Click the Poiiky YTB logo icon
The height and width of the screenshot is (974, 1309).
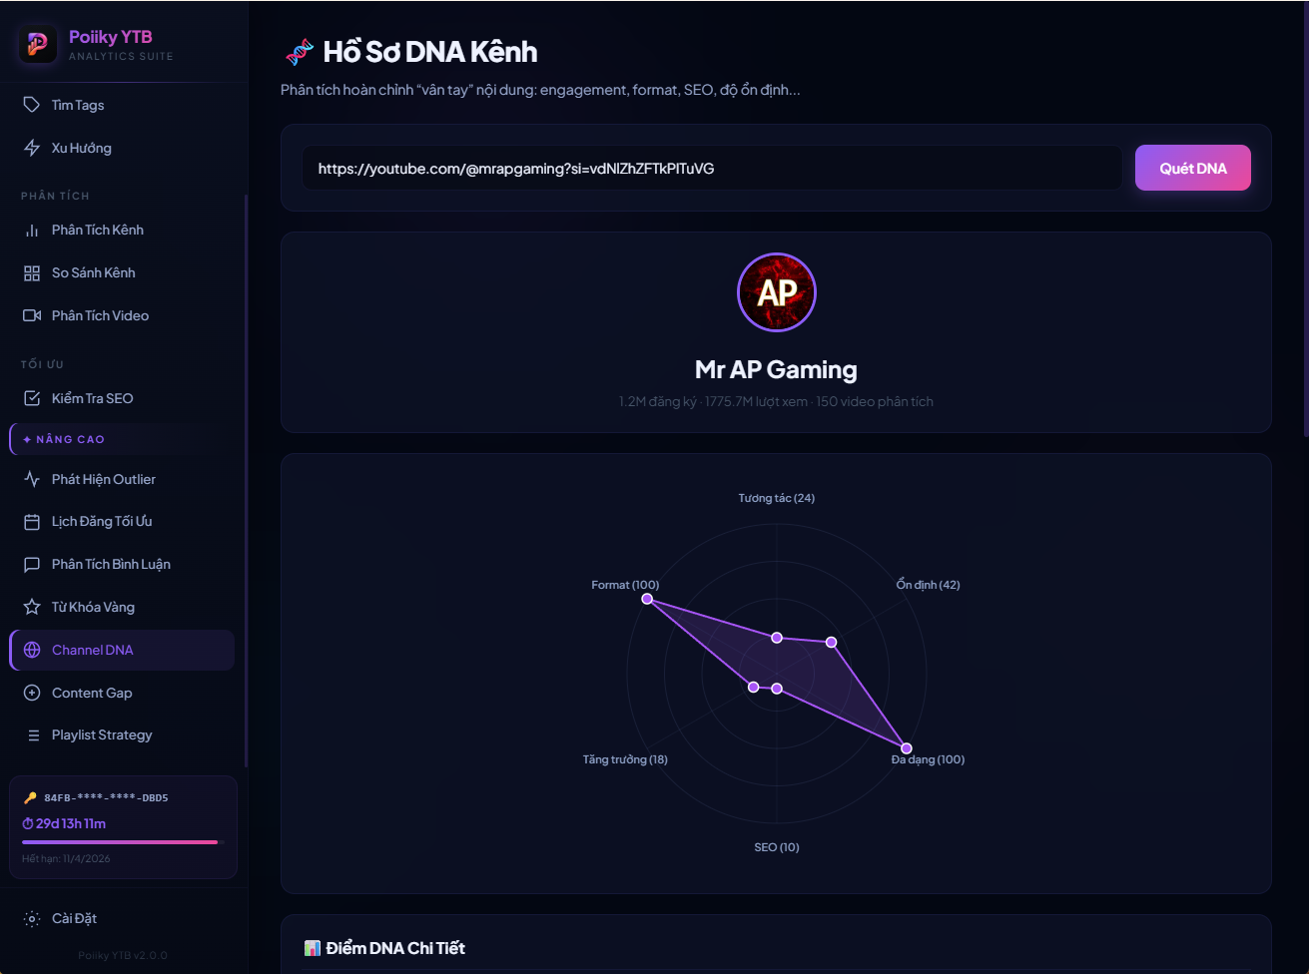tap(38, 44)
